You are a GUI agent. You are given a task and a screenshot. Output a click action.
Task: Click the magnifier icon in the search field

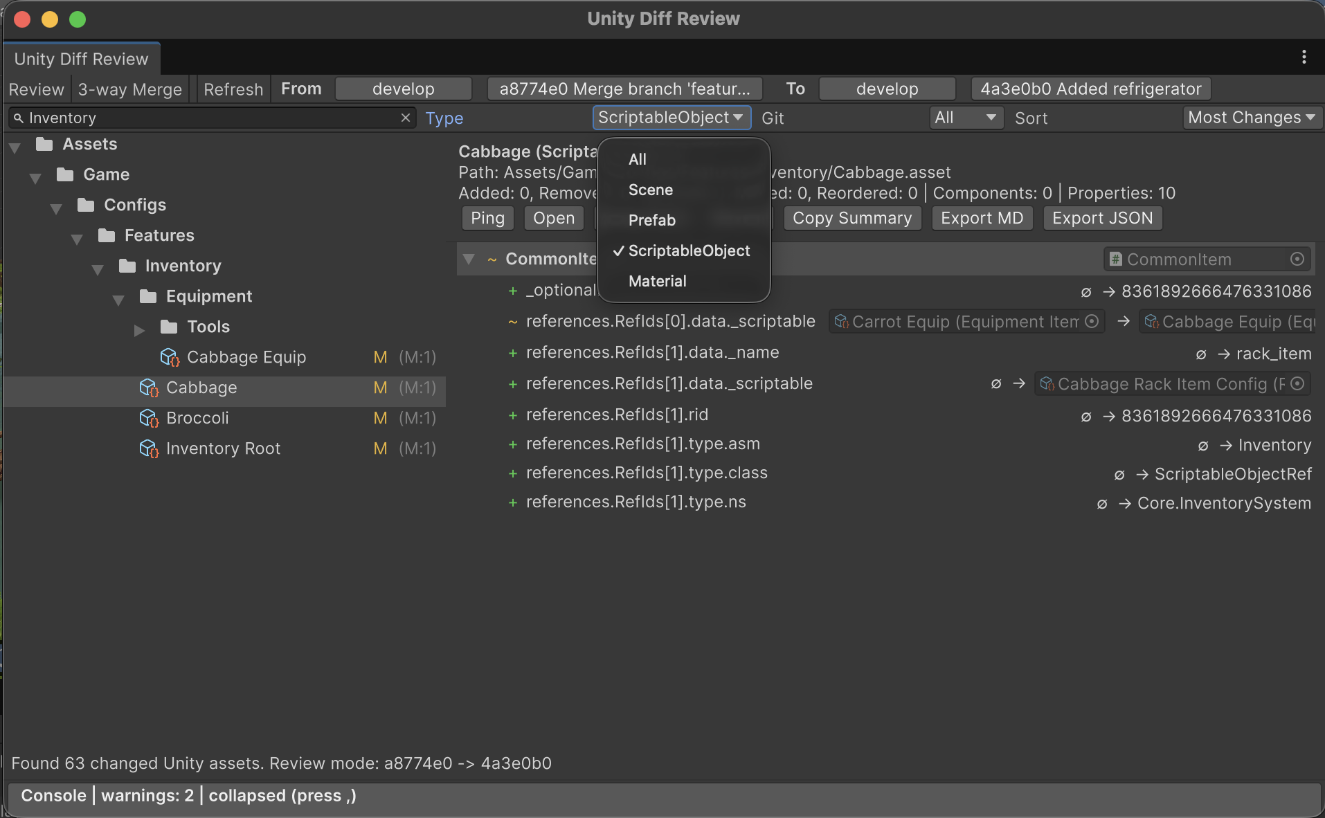(18, 118)
